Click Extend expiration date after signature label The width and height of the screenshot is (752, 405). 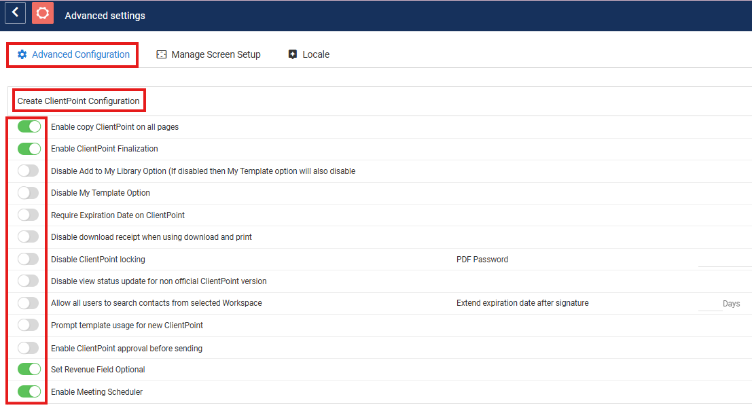522,303
